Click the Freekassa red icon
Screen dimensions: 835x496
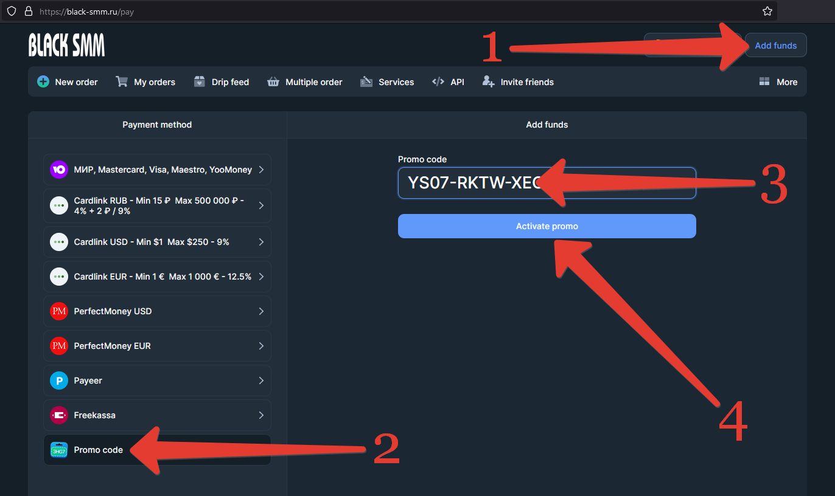click(x=59, y=415)
